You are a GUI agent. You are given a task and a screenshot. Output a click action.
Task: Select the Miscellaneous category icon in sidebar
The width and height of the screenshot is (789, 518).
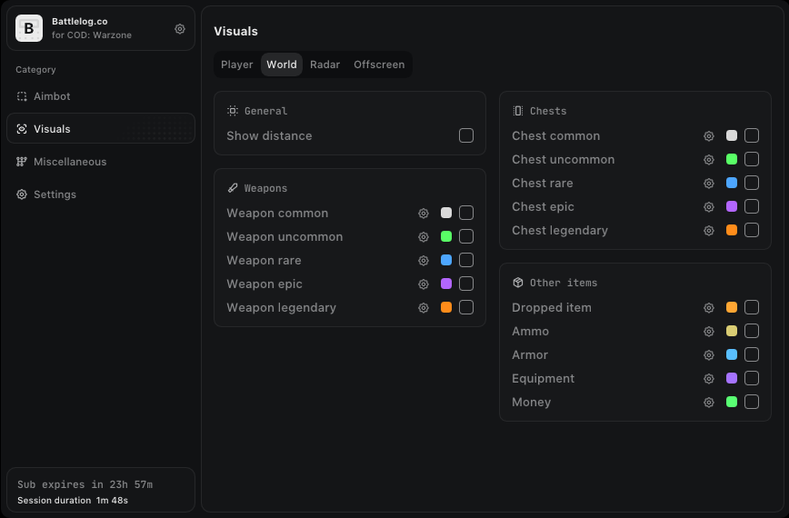pyautogui.click(x=22, y=162)
